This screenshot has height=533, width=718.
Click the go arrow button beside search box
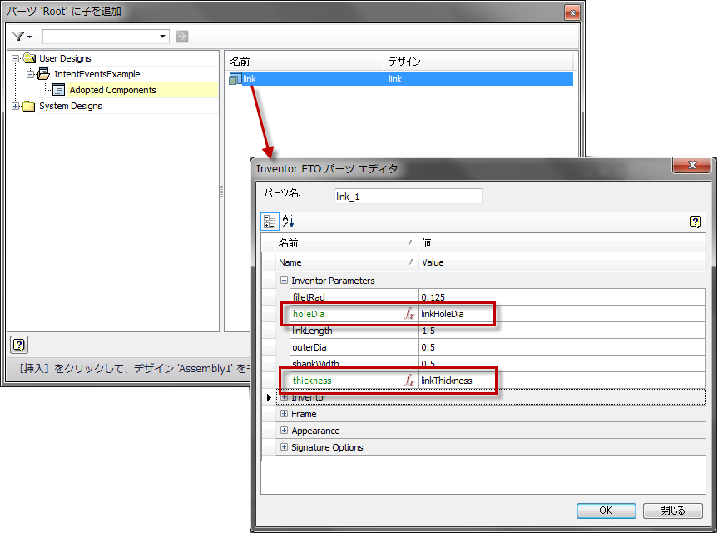click(182, 36)
